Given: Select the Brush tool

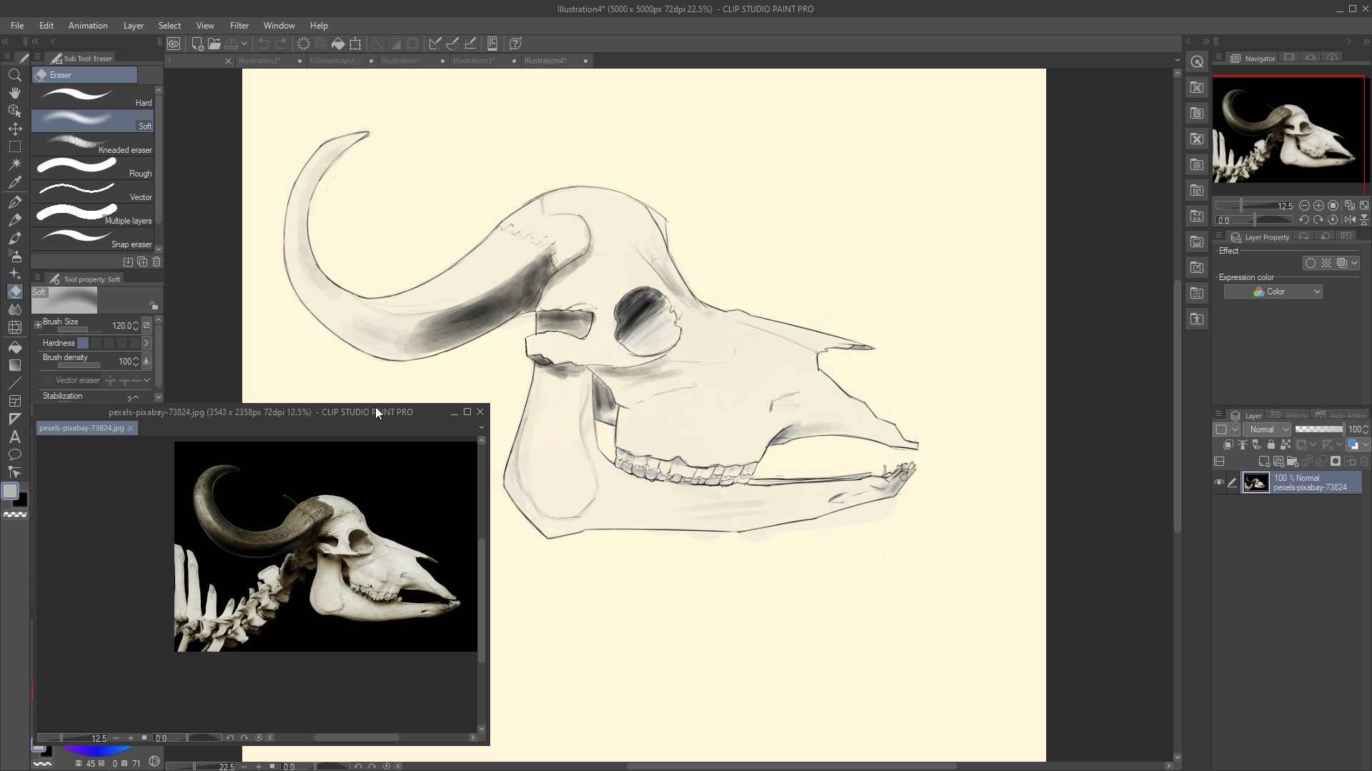Looking at the screenshot, I should coord(14,238).
